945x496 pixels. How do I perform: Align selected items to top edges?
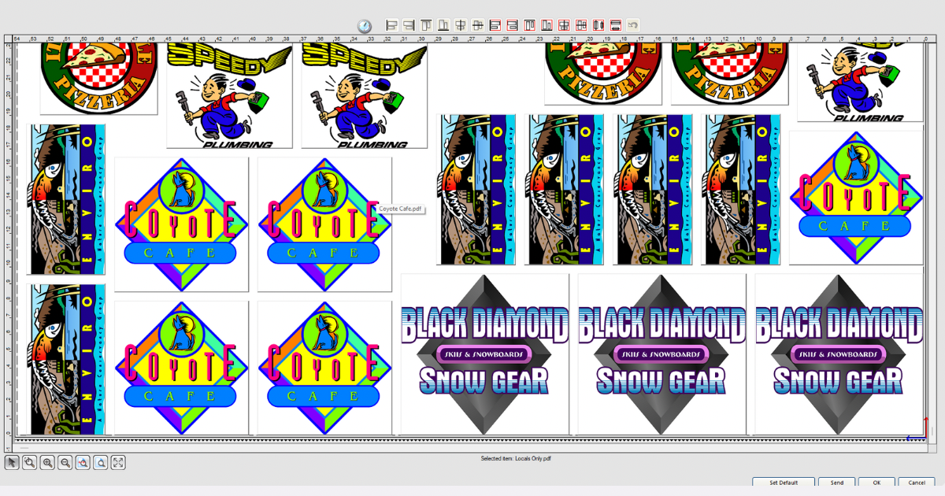tap(426, 25)
